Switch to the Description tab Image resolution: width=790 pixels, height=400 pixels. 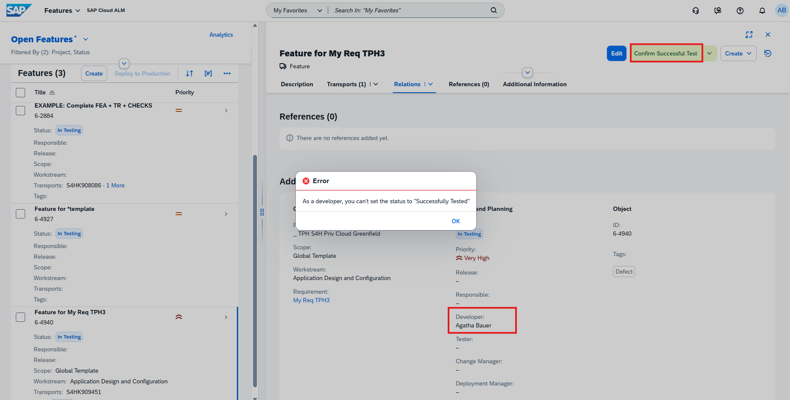coord(297,84)
